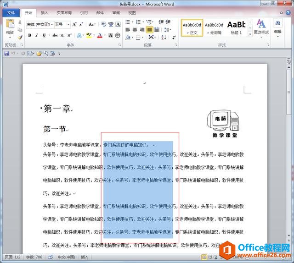294x263 pixels.
Task: Toggle Italic formatting
Action: (37, 35)
